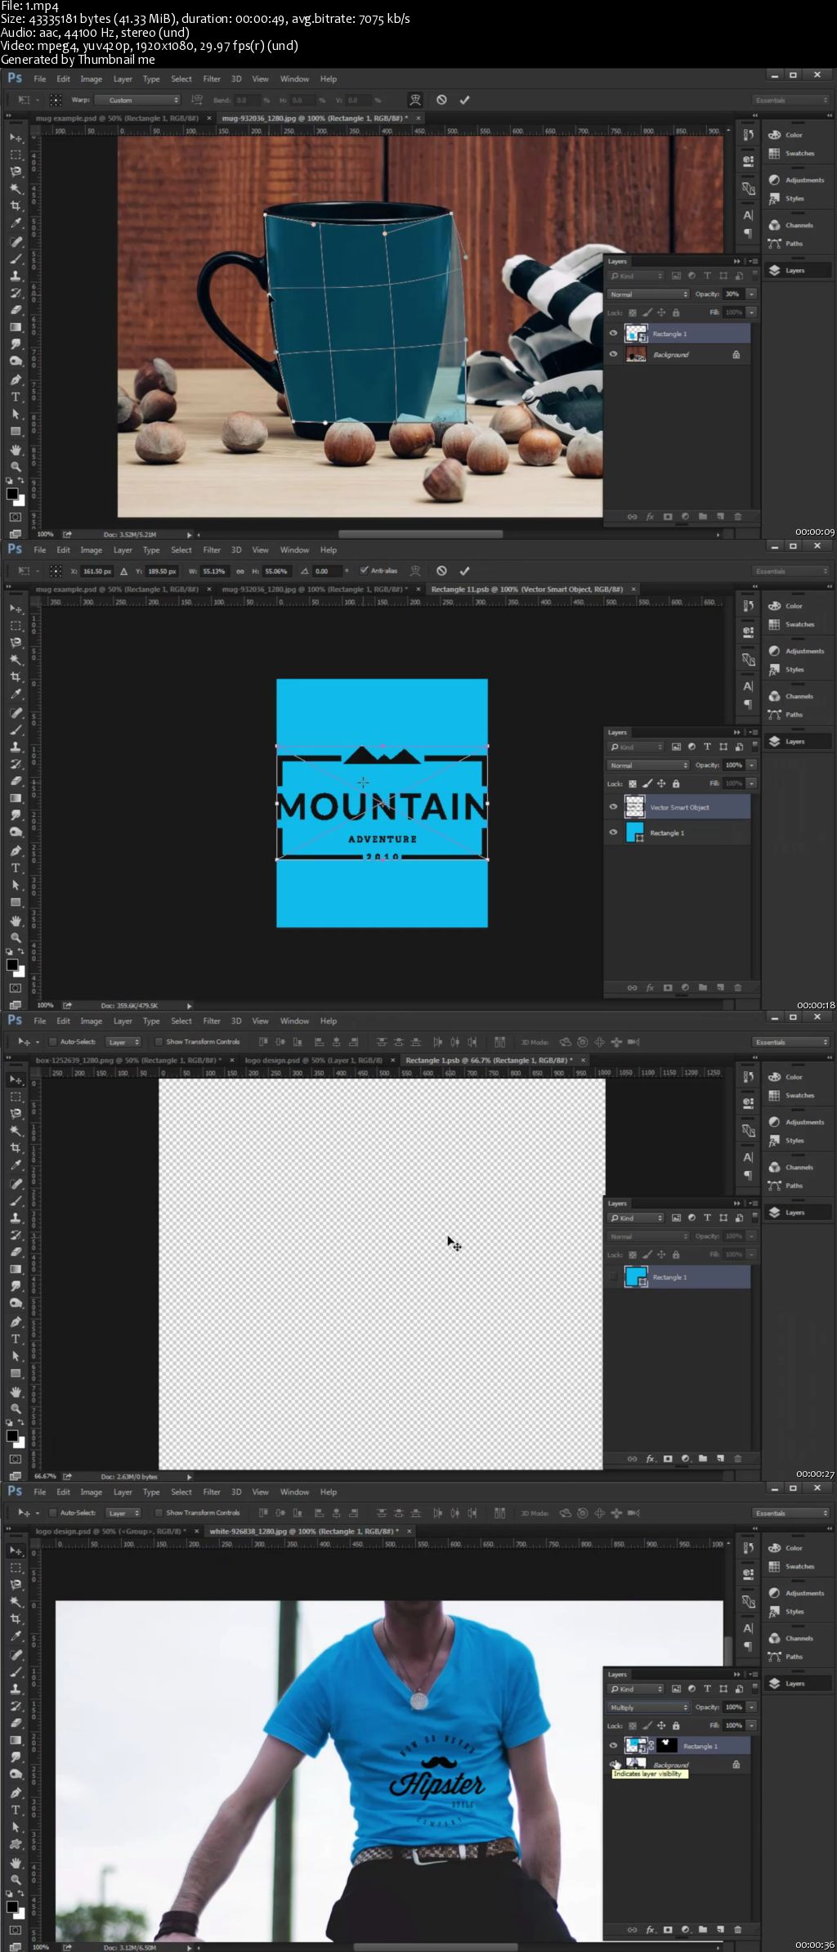Open Channels panel in t-shirt frame
This screenshot has width=837, height=1952.
[799, 1638]
